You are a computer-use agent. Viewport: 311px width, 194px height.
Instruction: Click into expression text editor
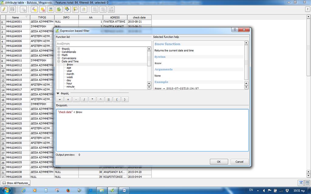152,130
